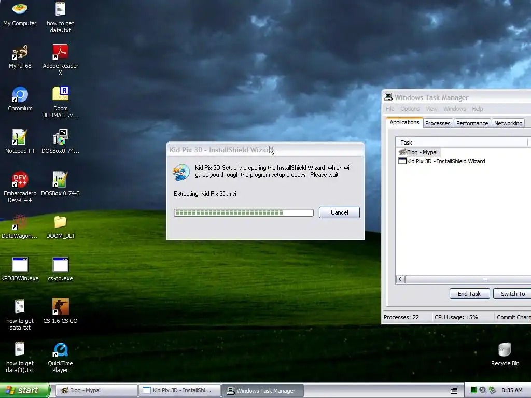531x398 pixels.
Task: Switch to Kid Pix 3D taskbar button
Action: pos(180,391)
